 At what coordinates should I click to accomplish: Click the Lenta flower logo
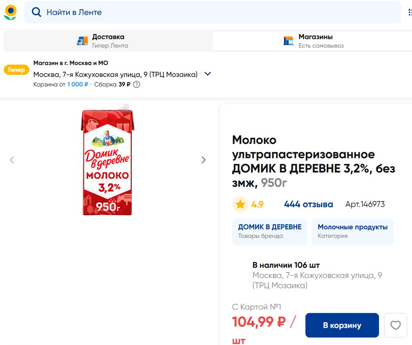(x=10, y=12)
